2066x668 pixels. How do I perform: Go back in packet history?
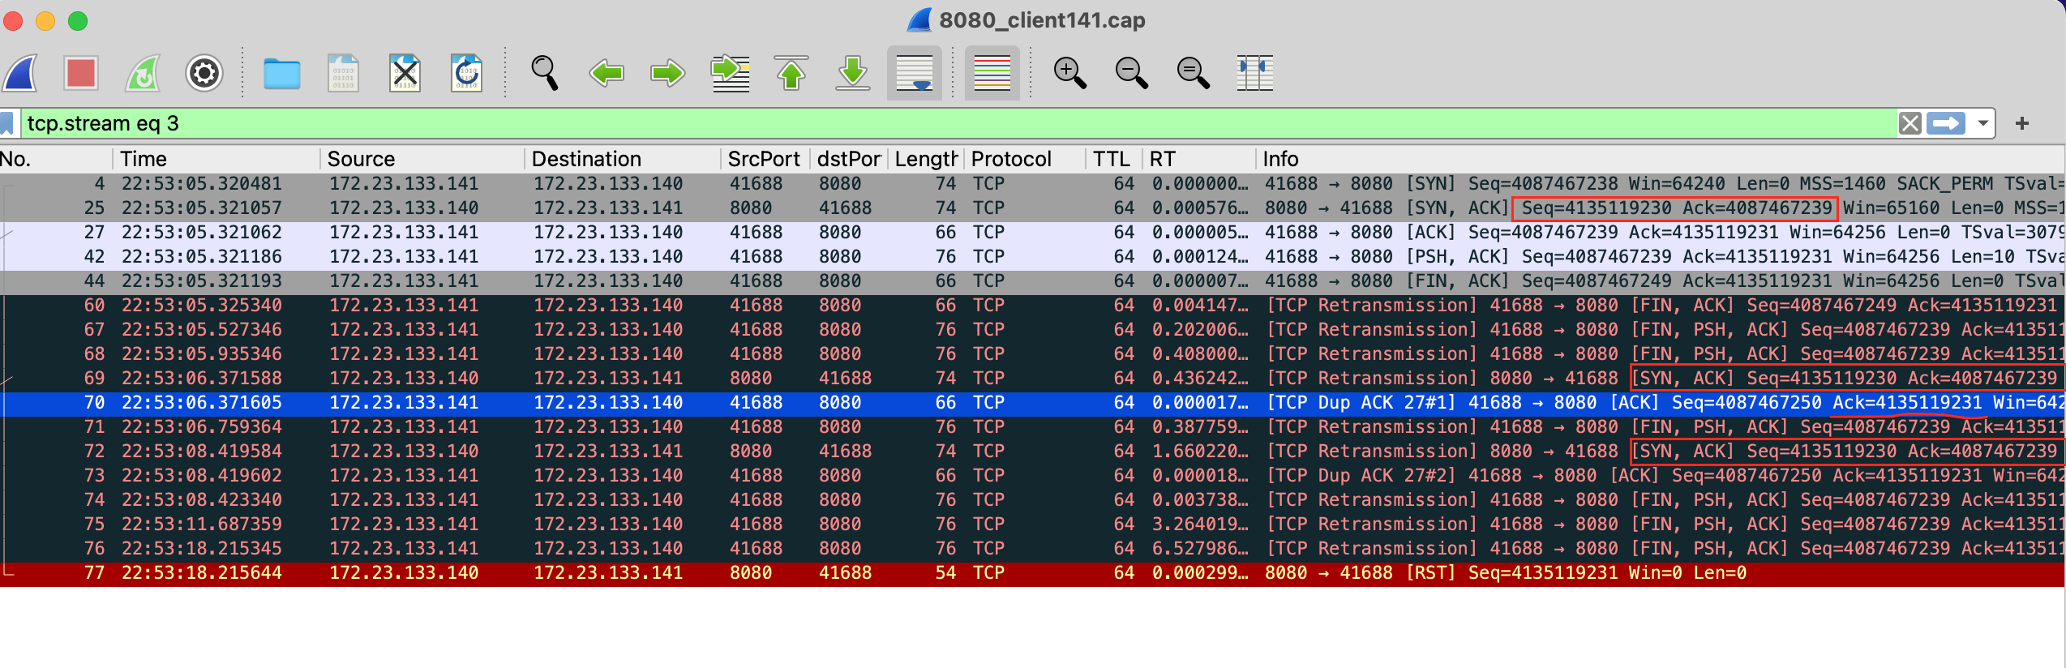[607, 74]
